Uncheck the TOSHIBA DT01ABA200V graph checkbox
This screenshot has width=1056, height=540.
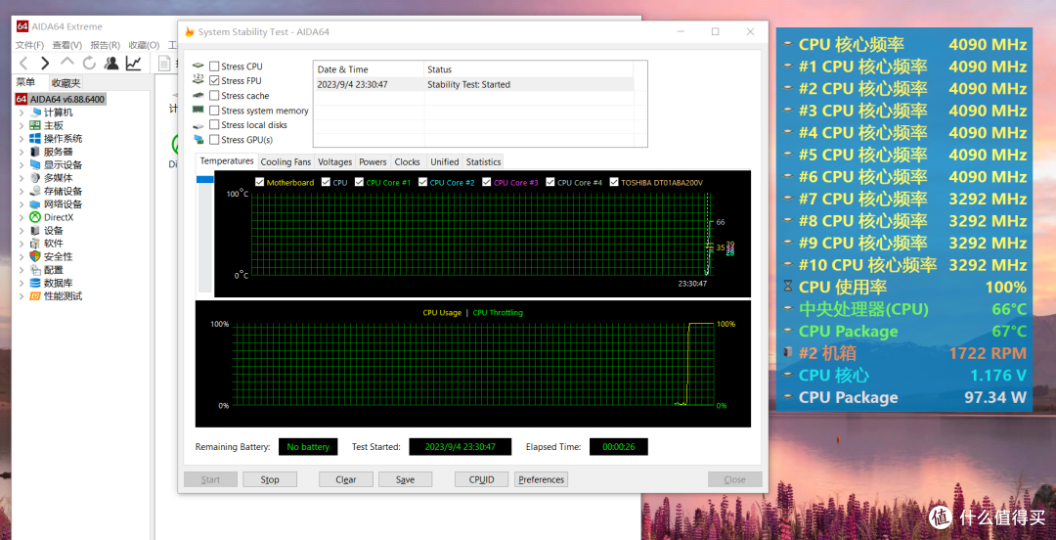coord(613,182)
